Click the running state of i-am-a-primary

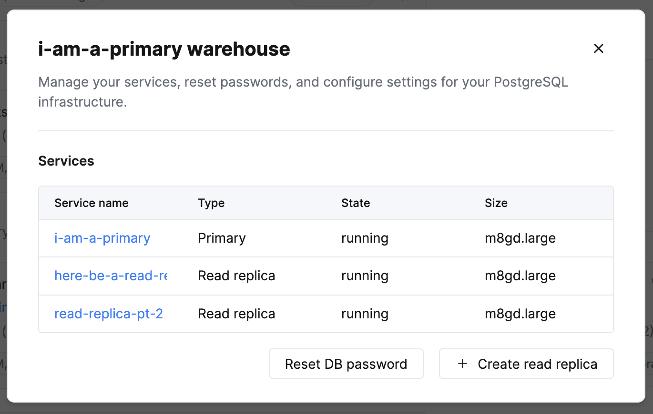(x=365, y=238)
